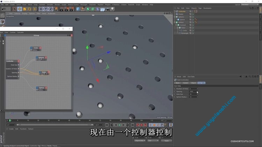The width and height of the screenshot is (262, 147).
Task: Open Calculate menu in XPresso editor
Action: point(20,32)
